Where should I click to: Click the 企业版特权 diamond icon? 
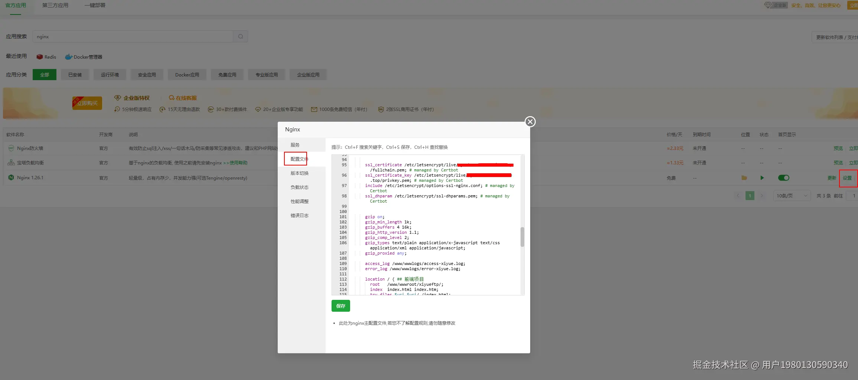pos(118,98)
